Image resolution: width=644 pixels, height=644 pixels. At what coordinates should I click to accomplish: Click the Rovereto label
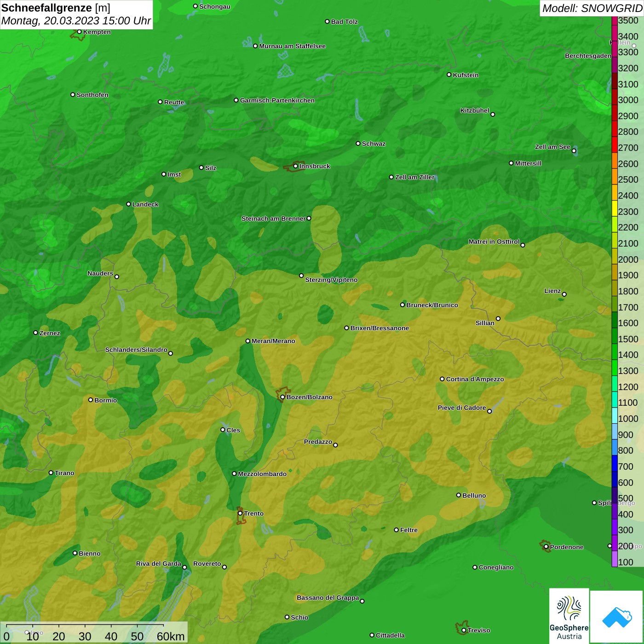[207, 563]
